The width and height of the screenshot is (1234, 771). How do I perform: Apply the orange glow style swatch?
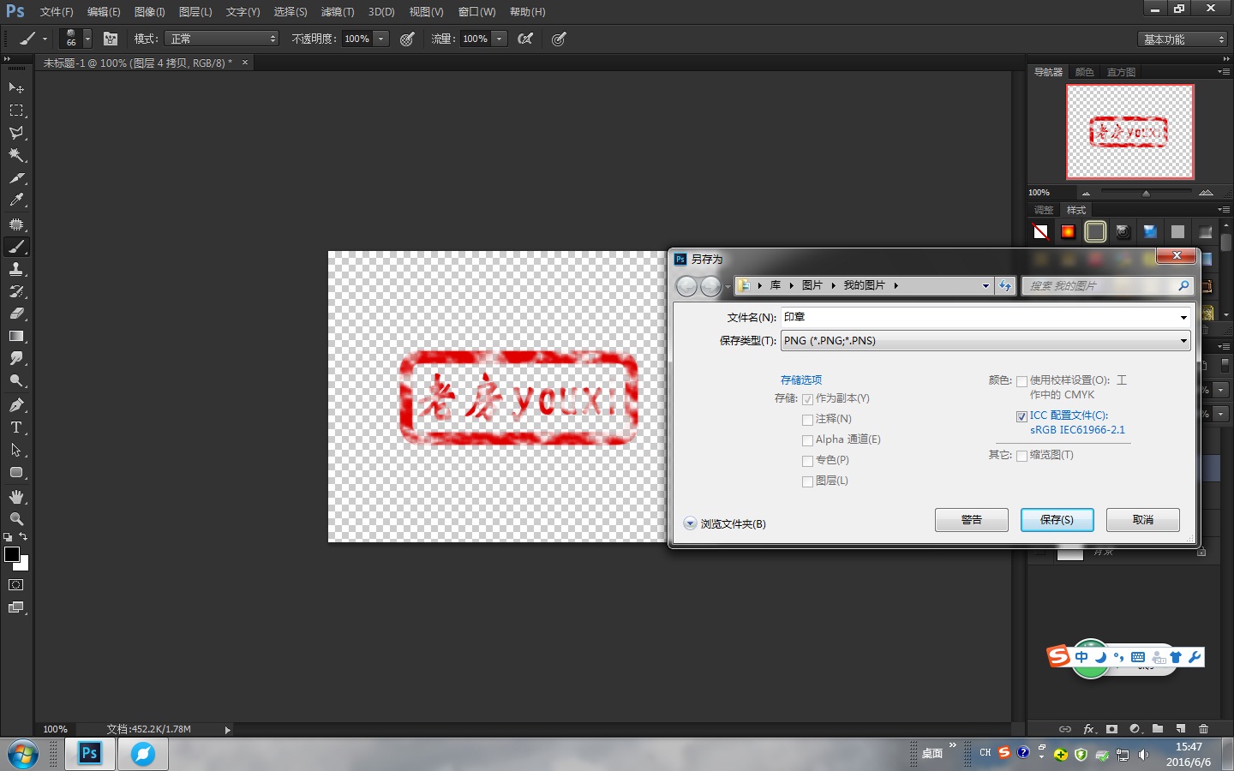1067,231
